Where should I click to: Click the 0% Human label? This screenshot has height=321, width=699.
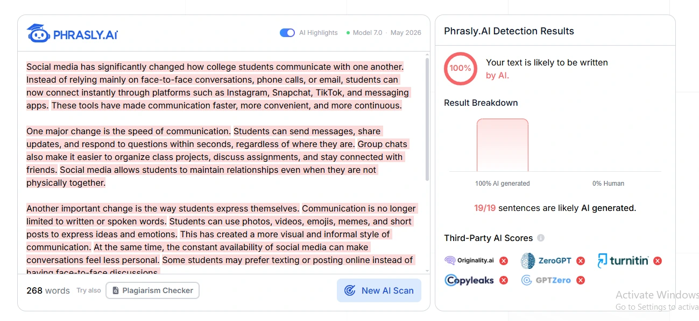(x=608, y=184)
